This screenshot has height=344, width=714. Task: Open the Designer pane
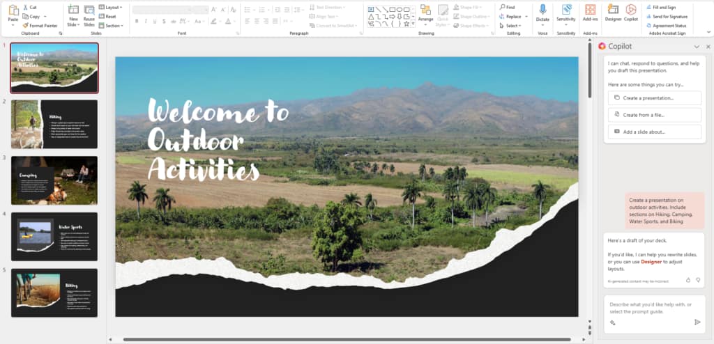(x=613, y=14)
